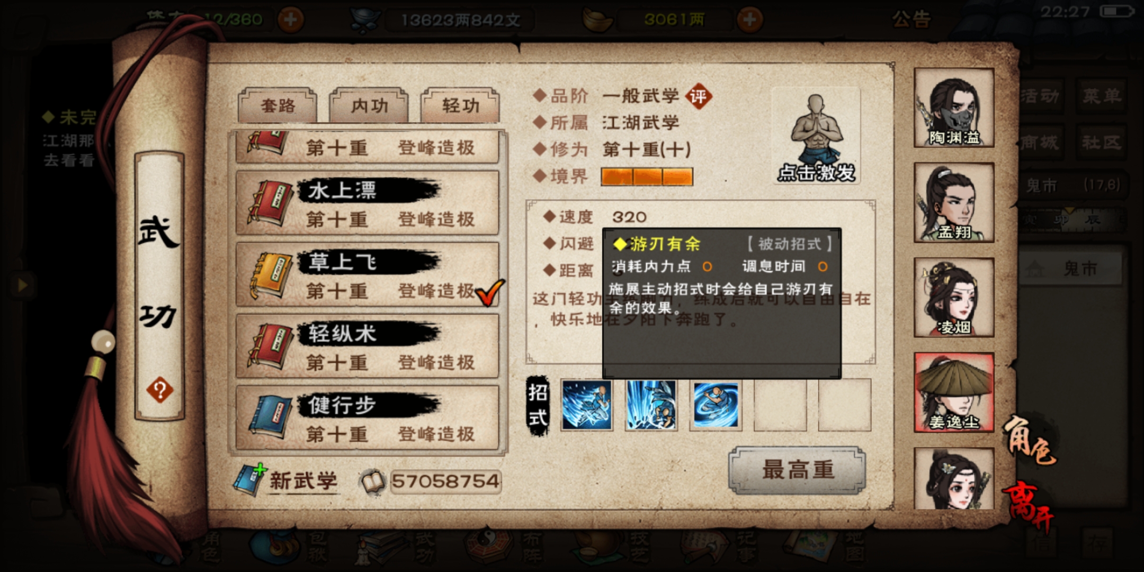Click the 新武学 book icon
Screen dimensions: 1144x572
[250, 479]
